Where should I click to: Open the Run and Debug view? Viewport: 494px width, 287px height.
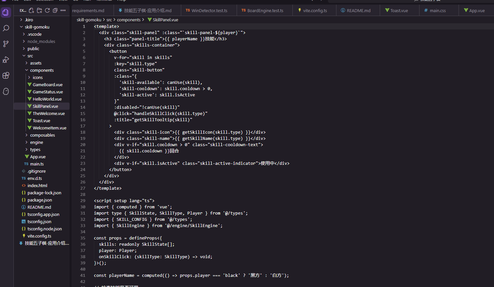click(x=6, y=60)
